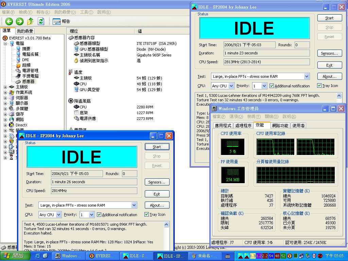Select 摘要 in the EVEREST tree
The width and height of the screenshot is (348, 261).
point(26,49)
